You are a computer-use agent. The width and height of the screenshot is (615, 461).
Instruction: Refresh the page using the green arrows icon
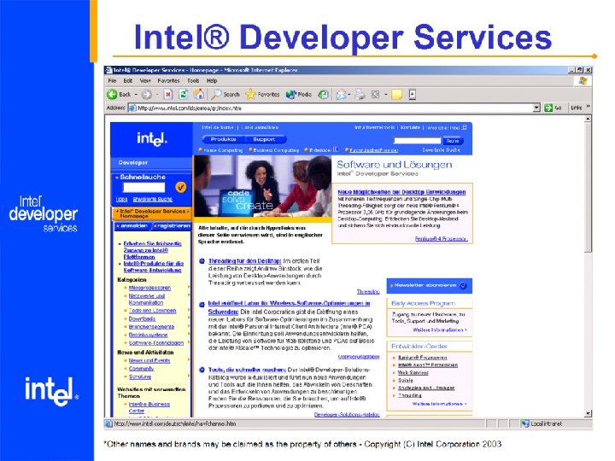183,94
